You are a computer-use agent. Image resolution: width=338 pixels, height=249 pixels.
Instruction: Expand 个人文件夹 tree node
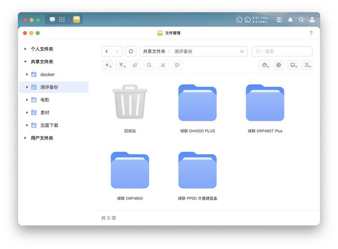(x=25, y=49)
